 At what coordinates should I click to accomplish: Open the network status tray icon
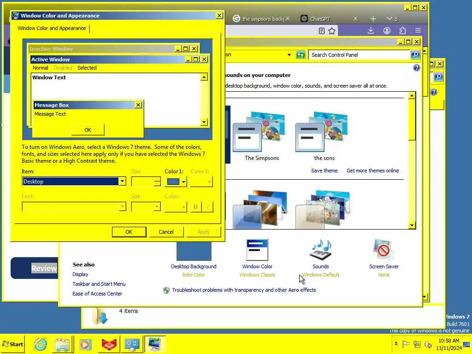click(x=417, y=344)
